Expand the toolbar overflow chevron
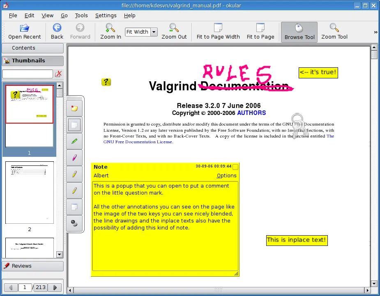Screen dimensions: 380x296 pos(375,32)
